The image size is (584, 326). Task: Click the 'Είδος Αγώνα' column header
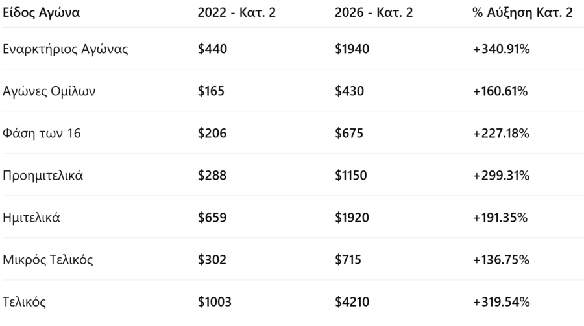pos(42,12)
